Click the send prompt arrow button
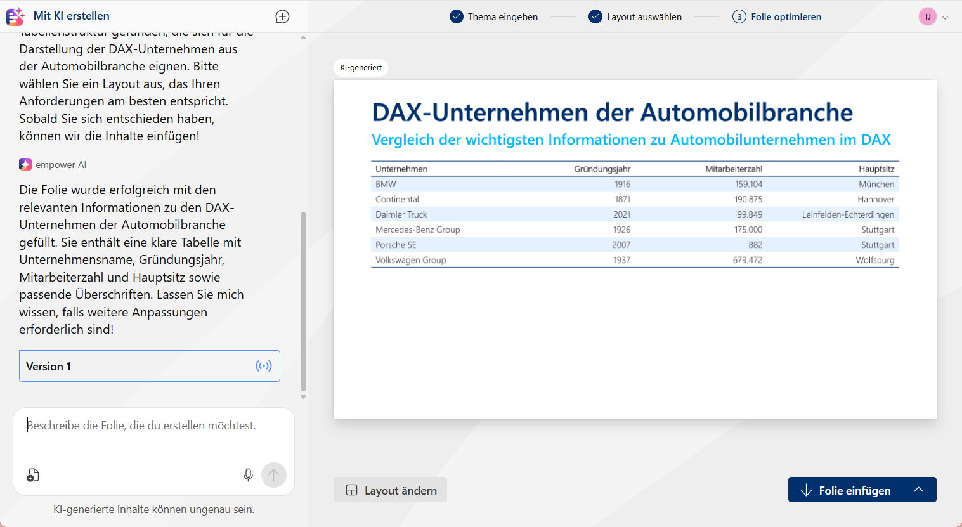 (x=274, y=474)
